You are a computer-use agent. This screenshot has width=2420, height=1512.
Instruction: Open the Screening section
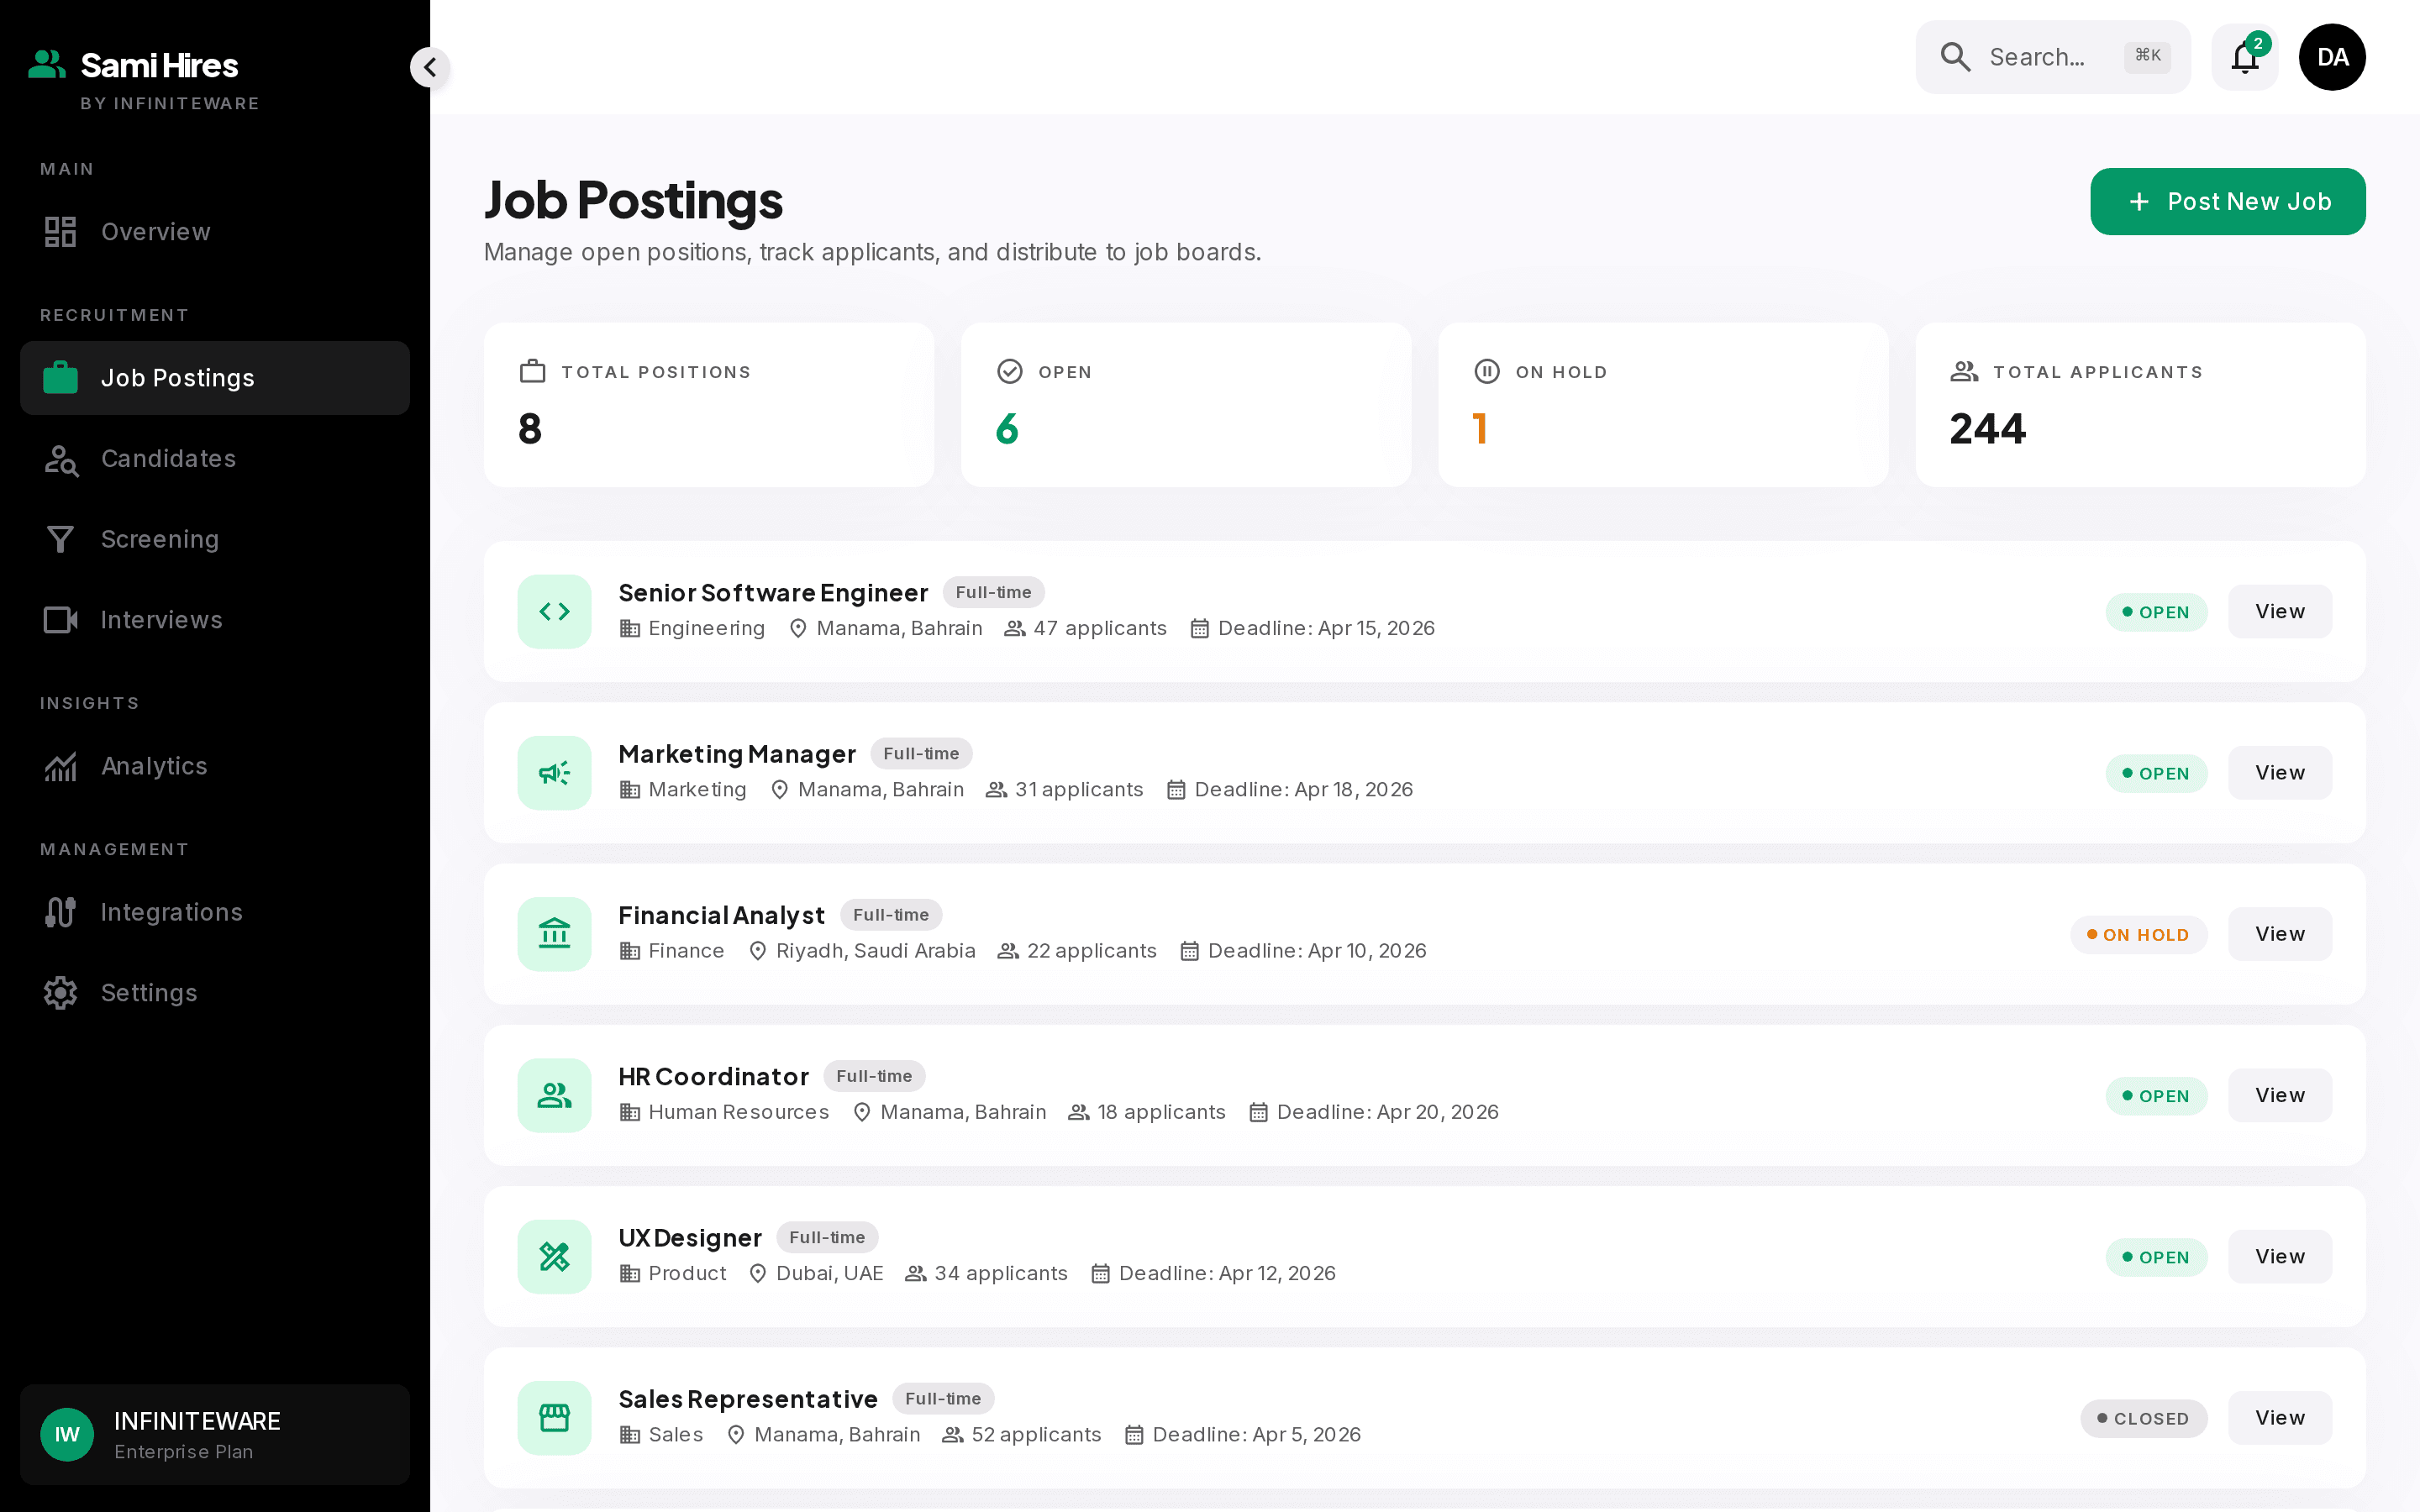click(x=215, y=539)
